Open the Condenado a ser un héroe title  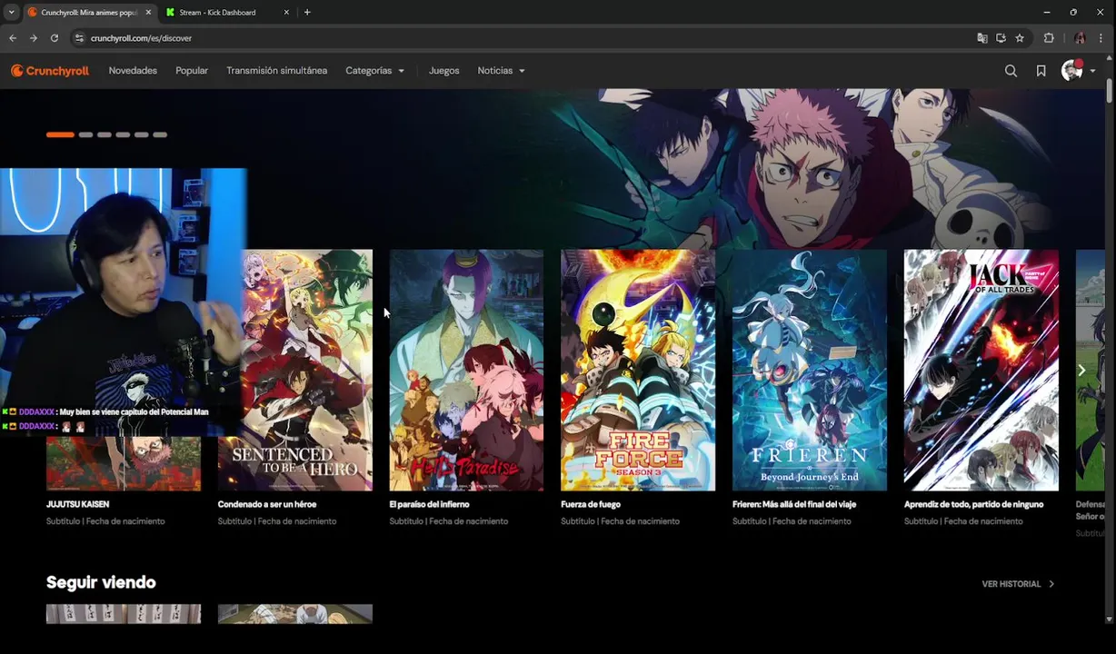click(267, 504)
